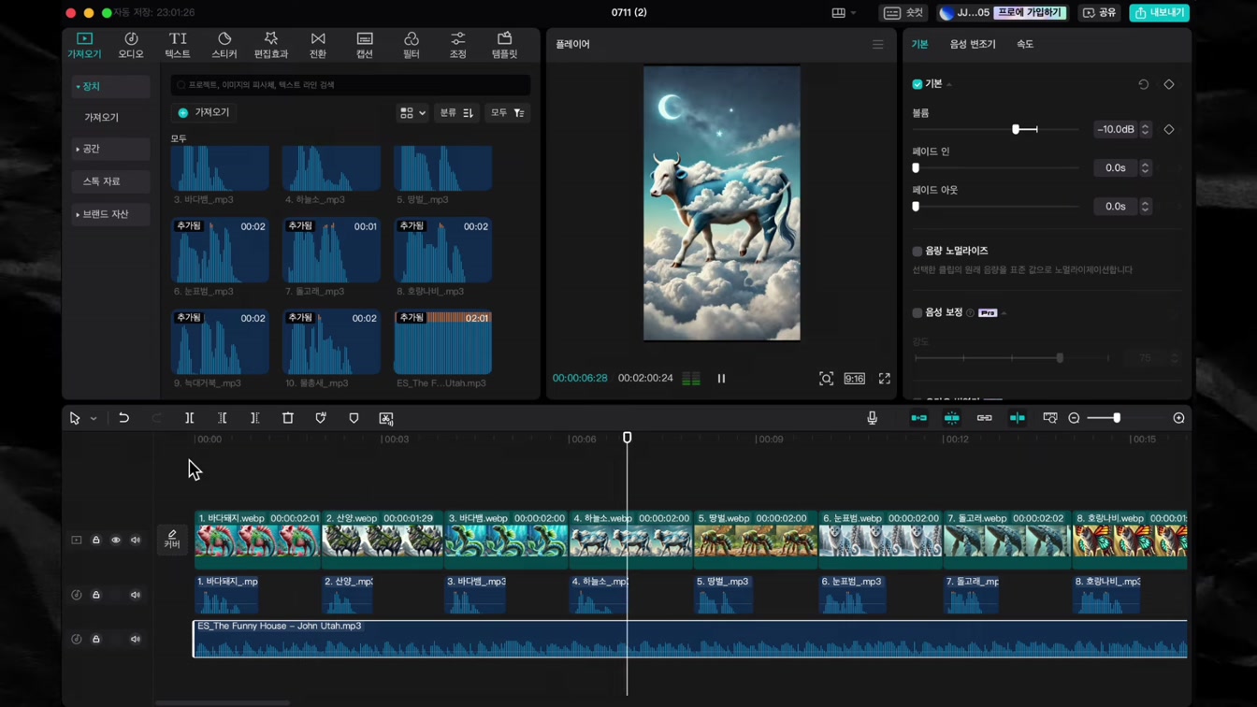1257x707 pixels.
Task: Mute the video track speaker icon
Action: pos(136,540)
